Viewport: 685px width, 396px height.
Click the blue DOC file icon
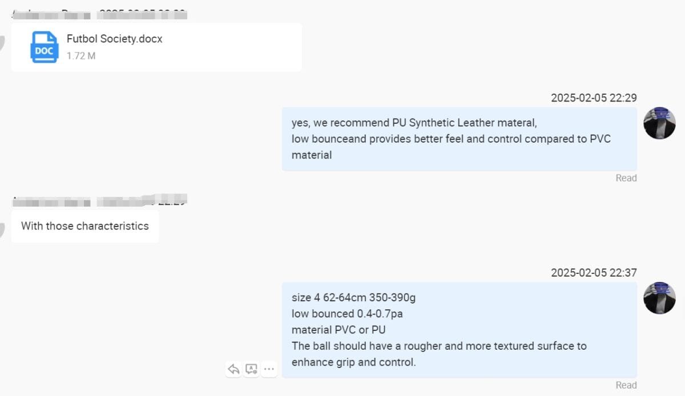click(44, 47)
